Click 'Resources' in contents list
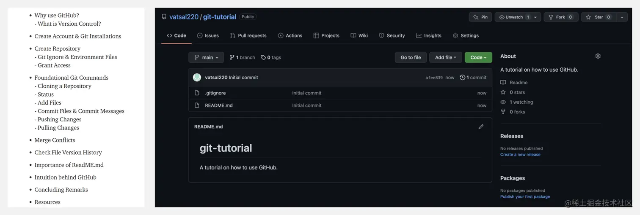The width and height of the screenshot is (640, 215). [x=47, y=202]
